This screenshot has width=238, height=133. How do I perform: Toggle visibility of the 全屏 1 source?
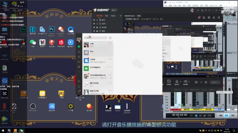tap(94, 24)
